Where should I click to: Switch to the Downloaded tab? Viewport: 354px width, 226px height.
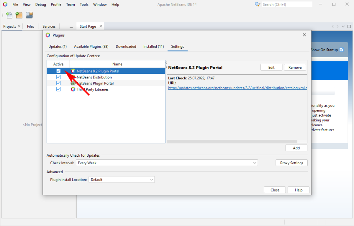coord(126,47)
